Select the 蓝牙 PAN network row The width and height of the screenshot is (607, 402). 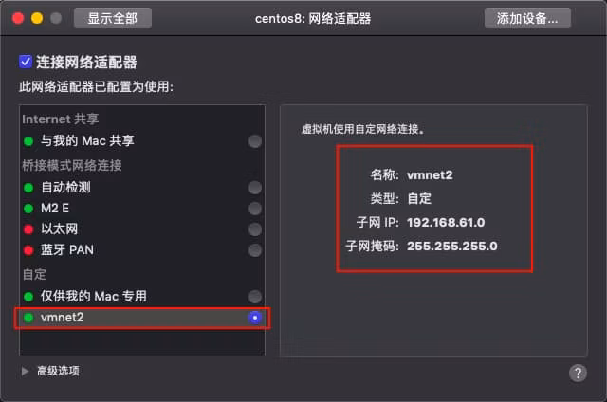pyautogui.click(x=142, y=250)
